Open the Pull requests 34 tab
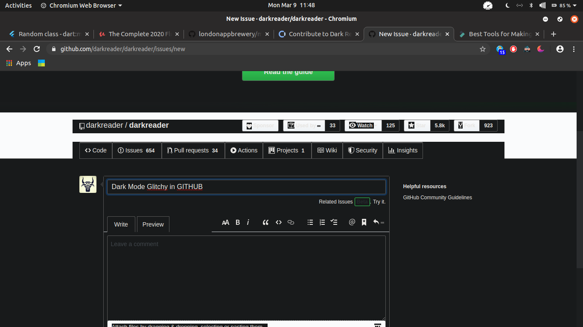The image size is (583, 327). point(193,150)
